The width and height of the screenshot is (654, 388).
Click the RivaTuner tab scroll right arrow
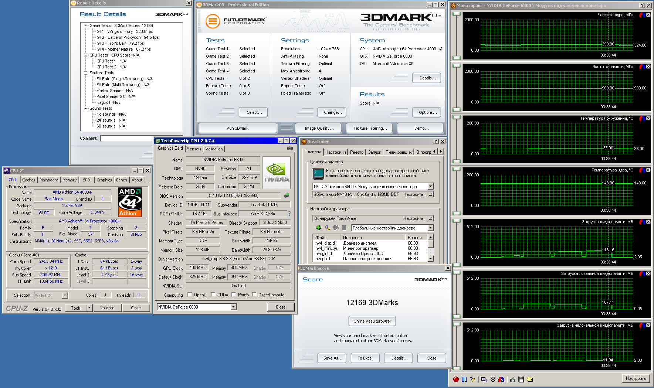441,152
